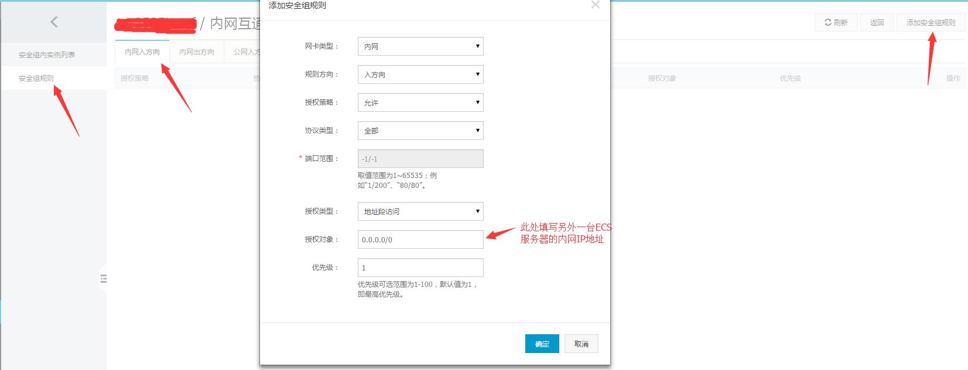968x370 pixels.
Task: Click the 优先级 input field
Action: tap(420, 268)
